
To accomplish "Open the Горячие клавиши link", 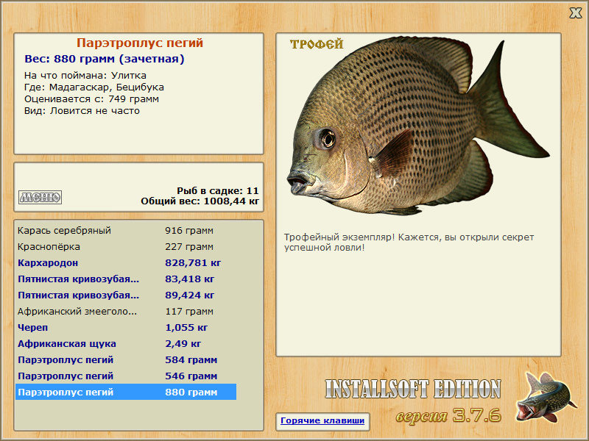I will click(322, 420).
